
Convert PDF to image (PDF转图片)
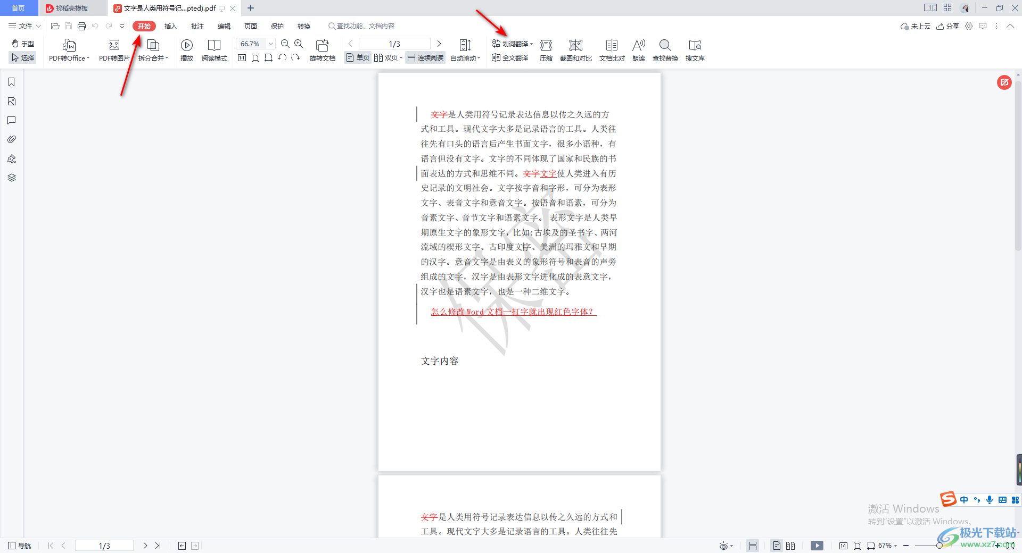[x=114, y=51]
